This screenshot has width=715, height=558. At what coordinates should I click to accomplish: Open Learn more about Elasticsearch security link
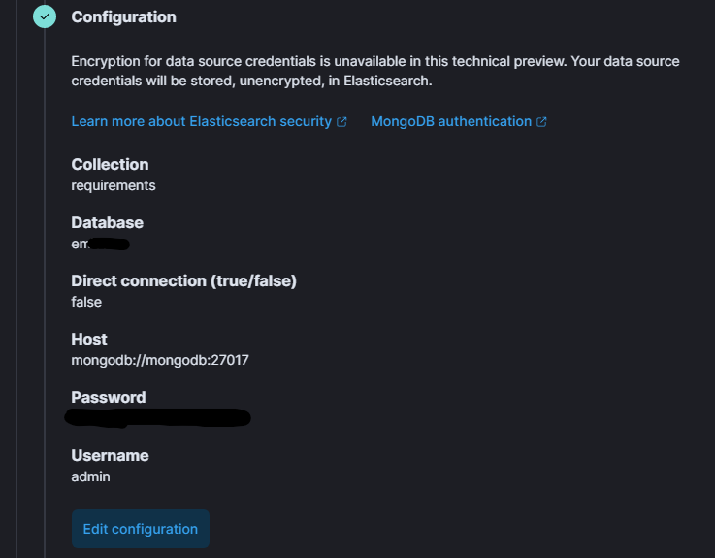[x=201, y=122]
